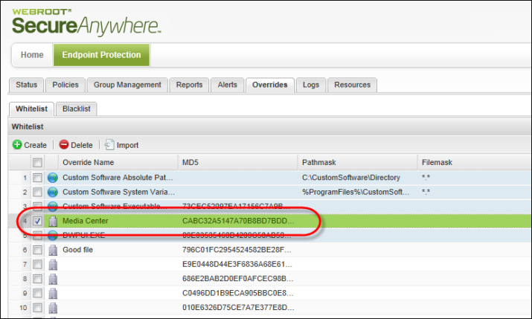This screenshot has width=532, height=319.
Task: Click the Import button label
Action: [x=127, y=145]
